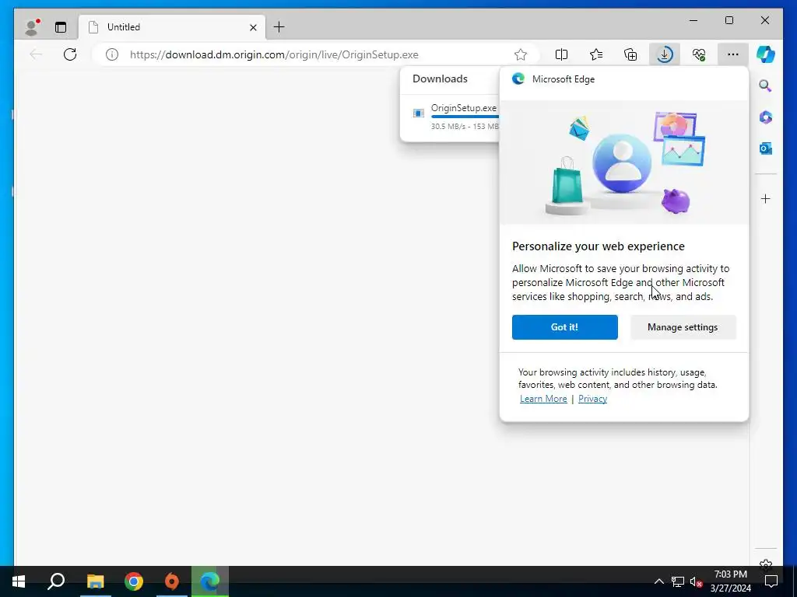
Task: Click the Manage settings button
Action: [x=683, y=327]
